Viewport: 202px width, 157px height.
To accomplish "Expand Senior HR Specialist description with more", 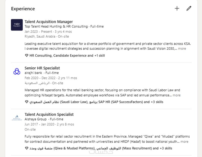I will pos(176,95).
